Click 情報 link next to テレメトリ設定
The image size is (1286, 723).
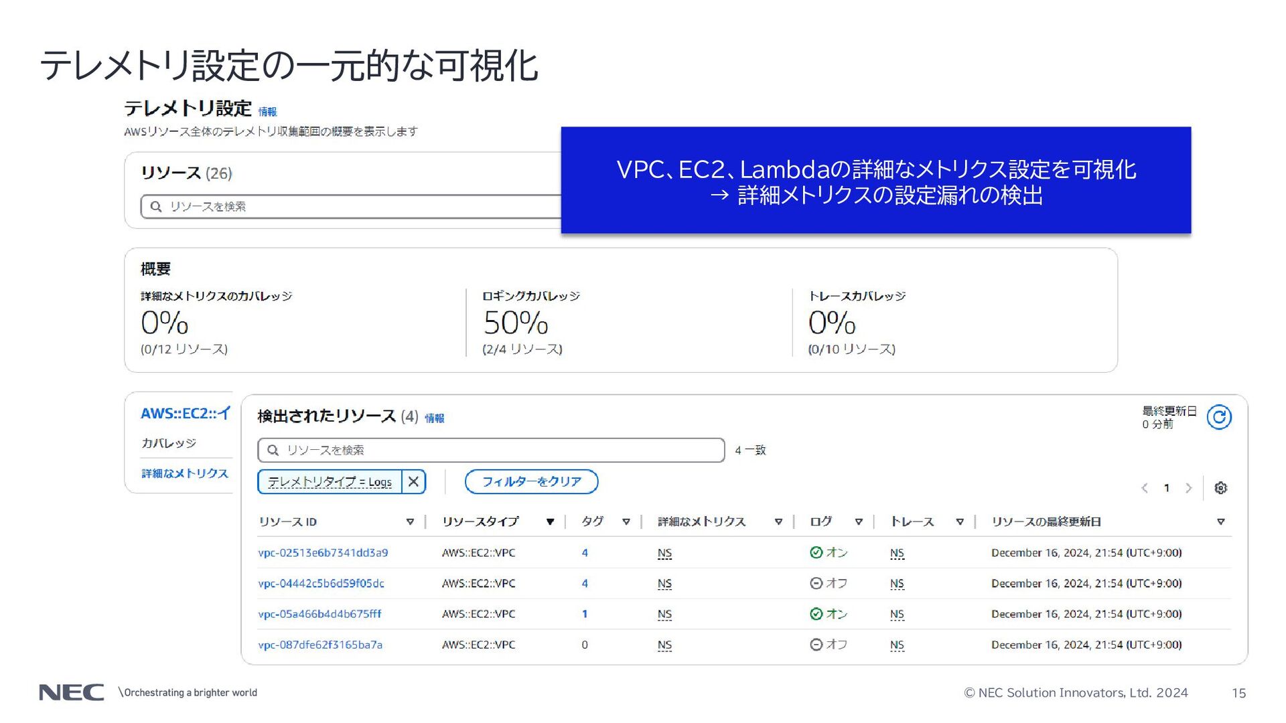[x=267, y=112]
